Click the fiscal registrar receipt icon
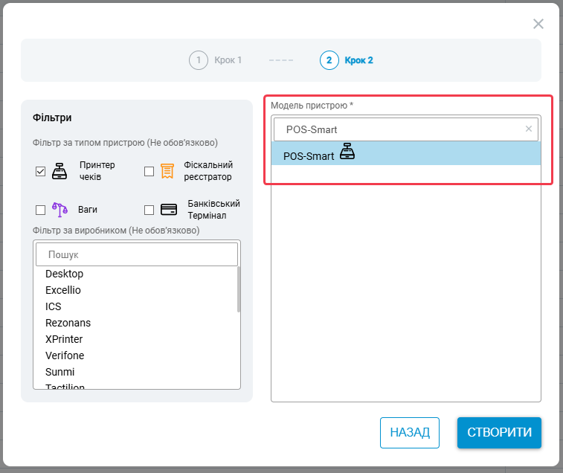This screenshot has height=473, width=563. pos(167,171)
